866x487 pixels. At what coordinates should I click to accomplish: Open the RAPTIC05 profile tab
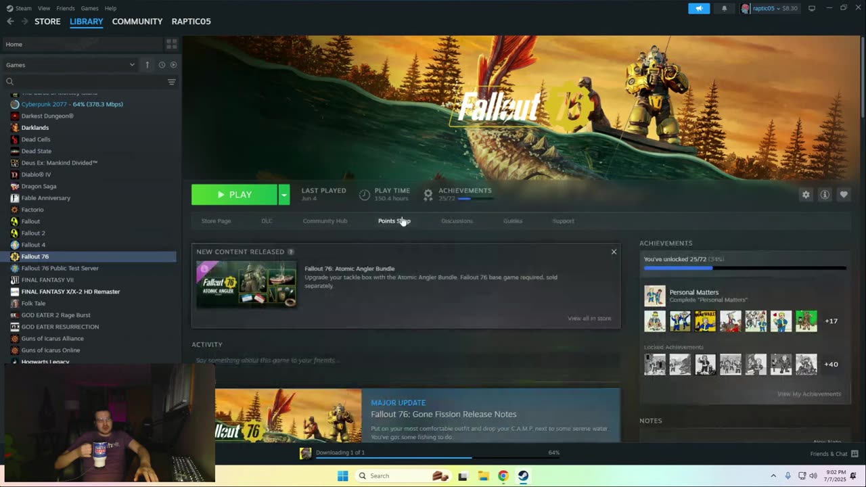(191, 21)
